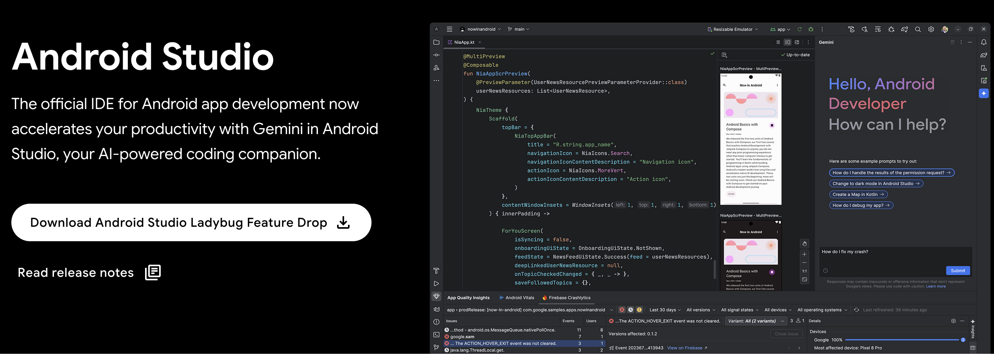Clear the Gemini chat with trash icon
Image resolution: width=994 pixels, height=355 pixels.
(953, 42)
